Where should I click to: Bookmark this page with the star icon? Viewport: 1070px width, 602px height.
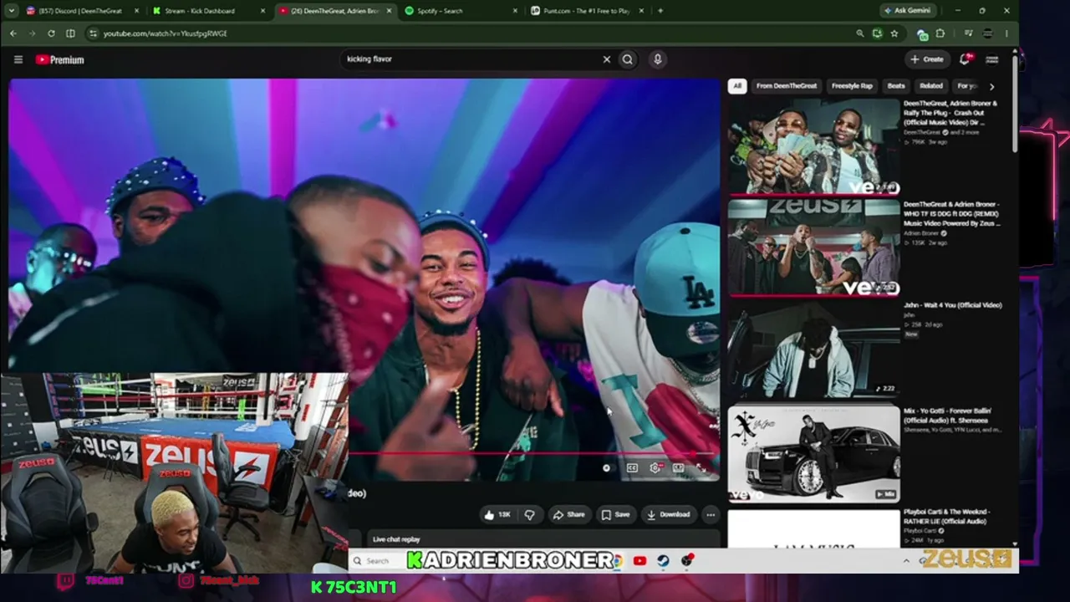click(894, 33)
